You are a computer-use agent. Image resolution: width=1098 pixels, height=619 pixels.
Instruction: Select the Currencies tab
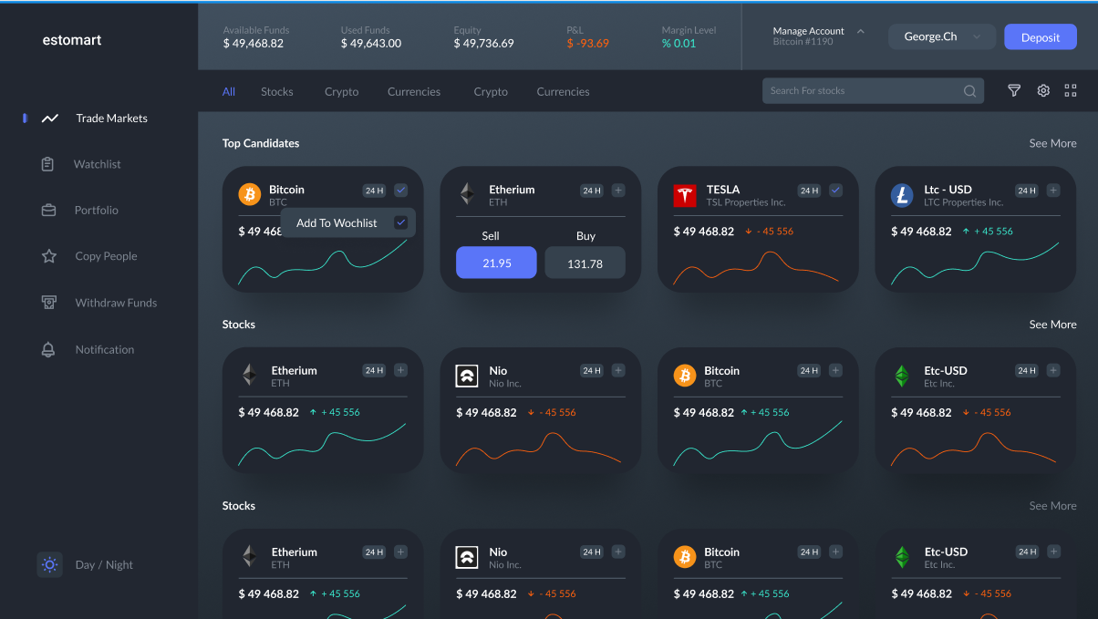coord(413,91)
